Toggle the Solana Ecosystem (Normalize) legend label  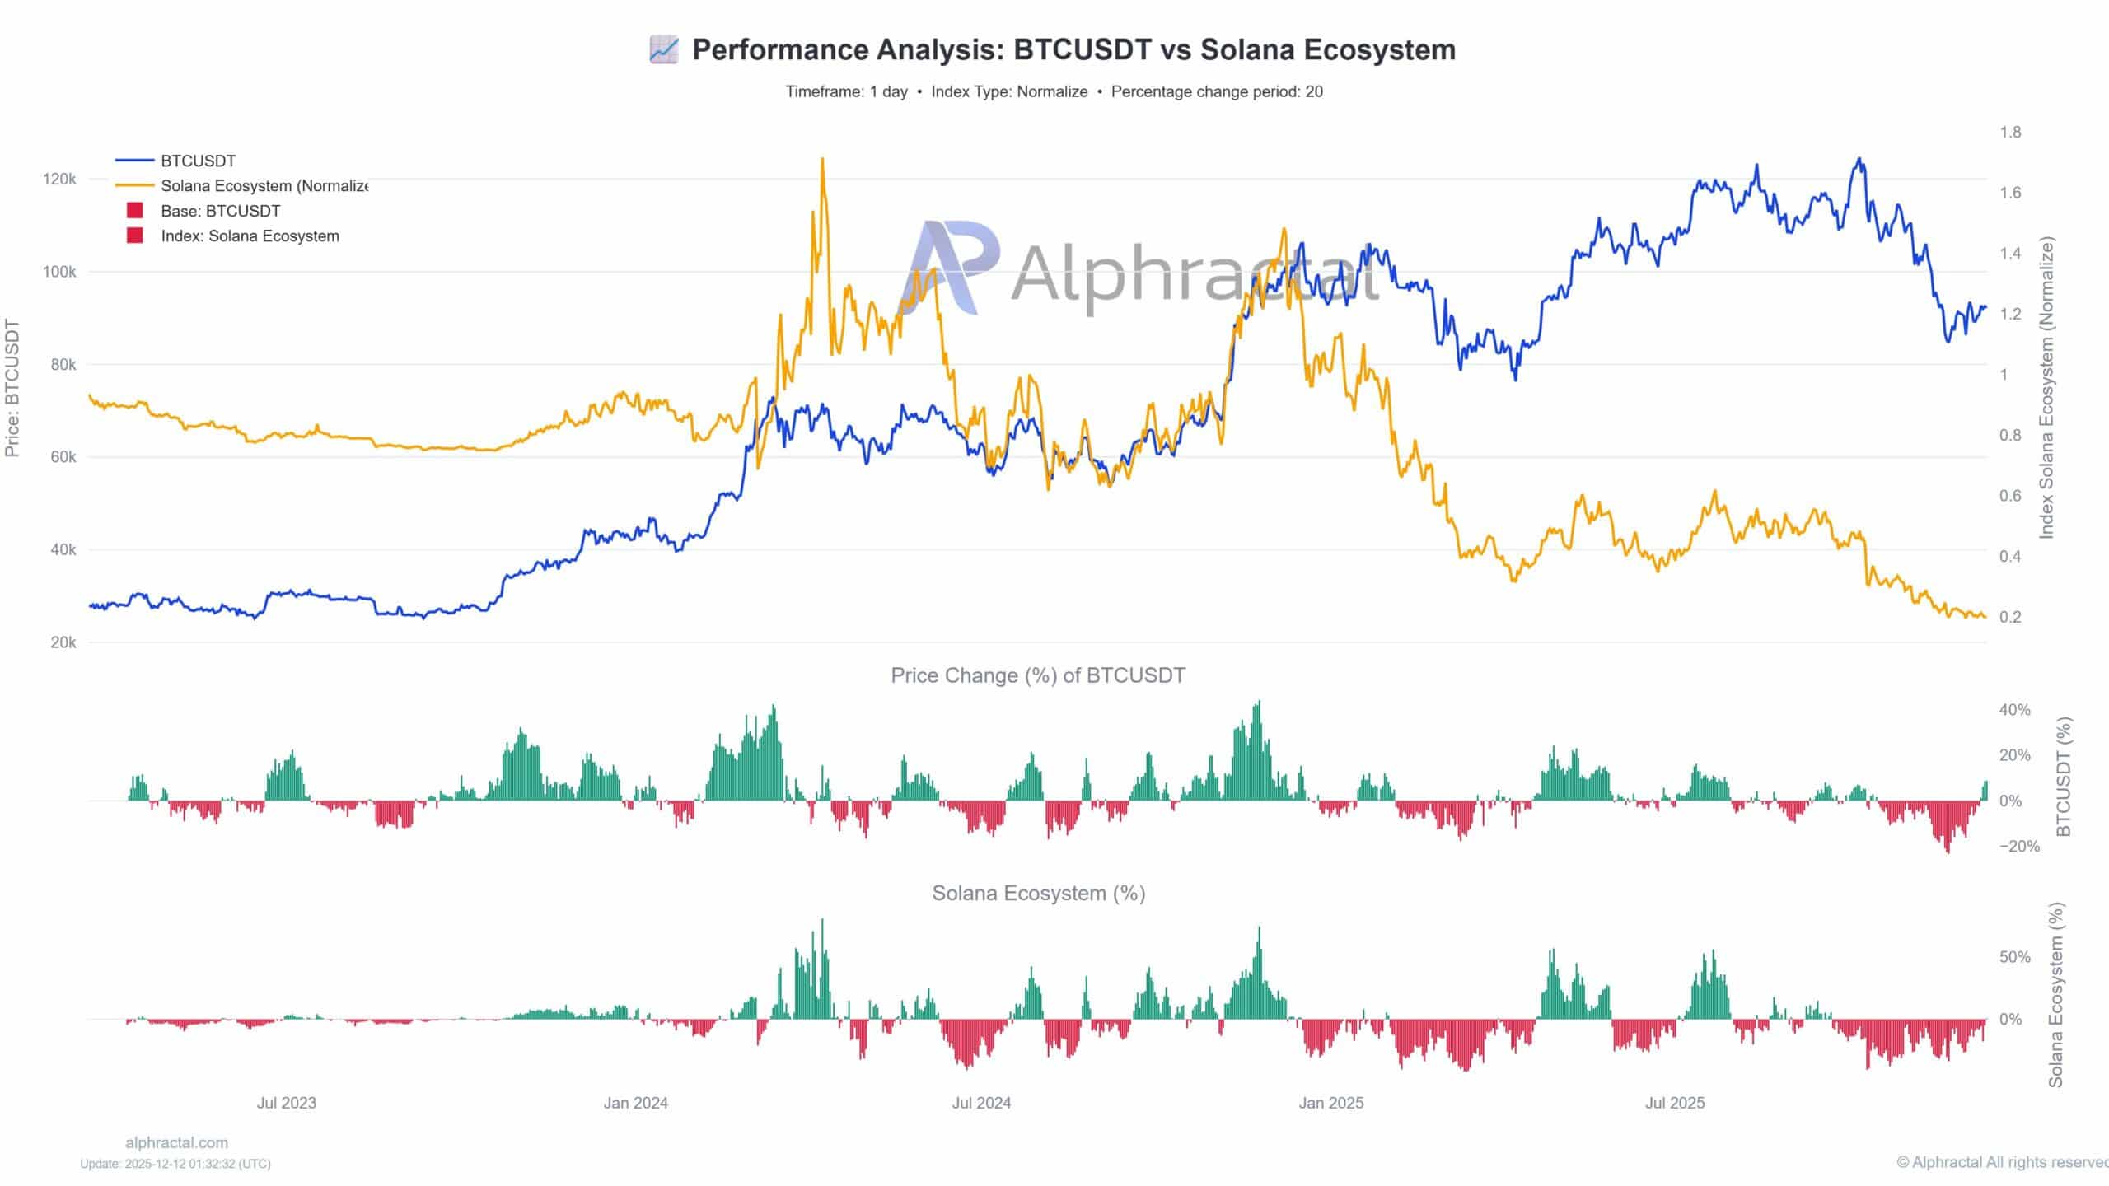pos(264,186)
